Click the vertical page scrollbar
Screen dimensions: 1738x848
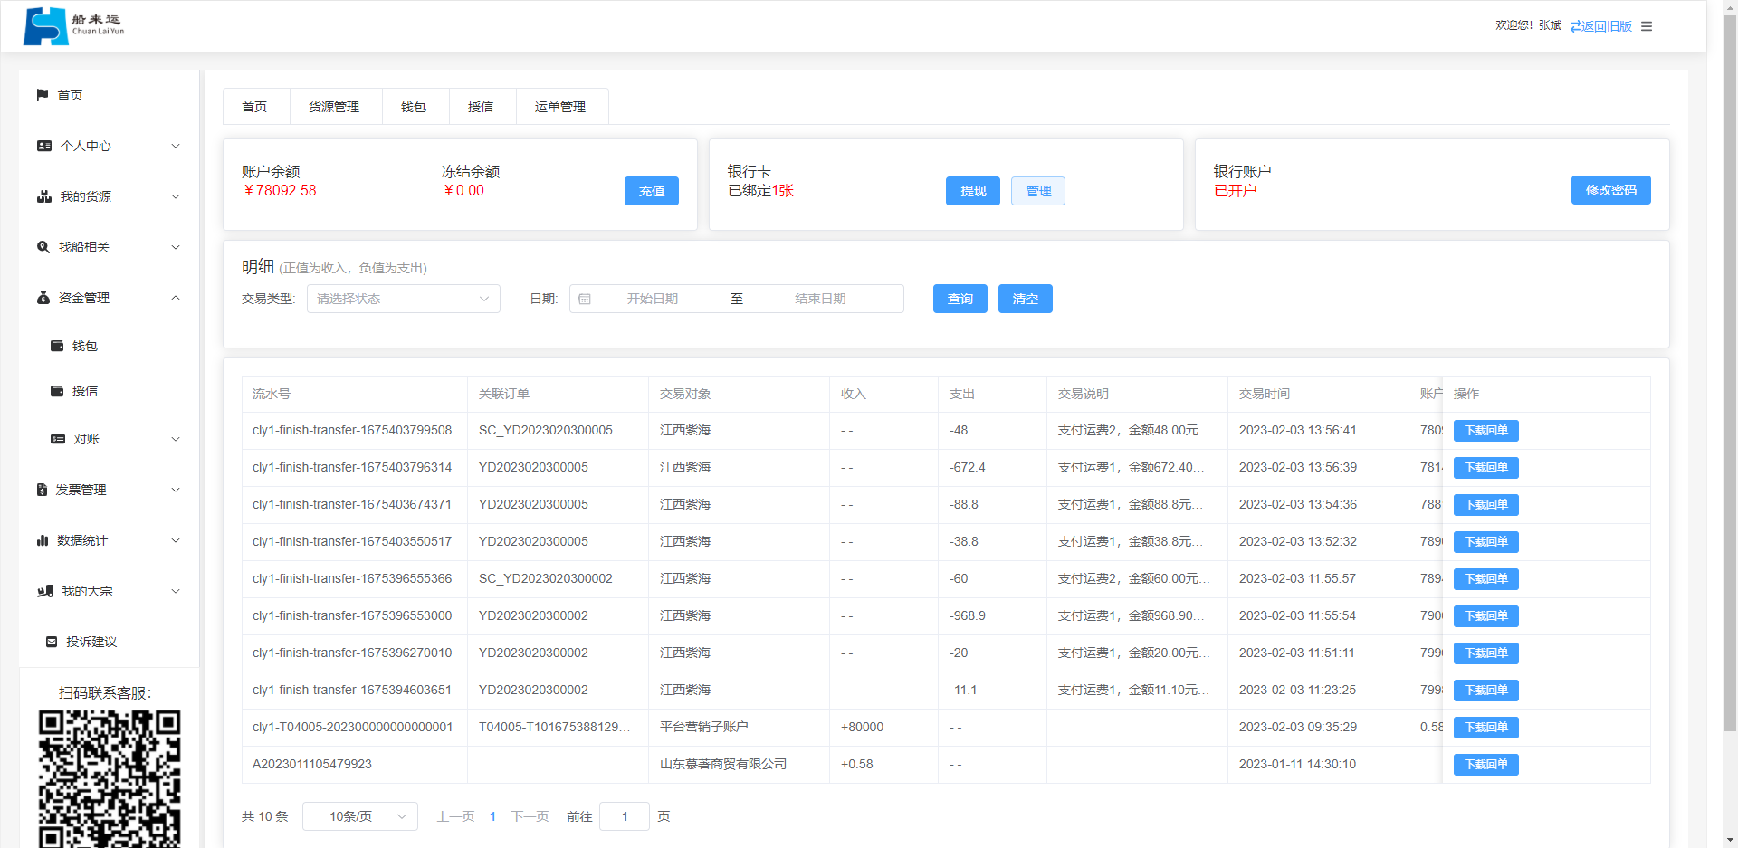coord(1730,371)
